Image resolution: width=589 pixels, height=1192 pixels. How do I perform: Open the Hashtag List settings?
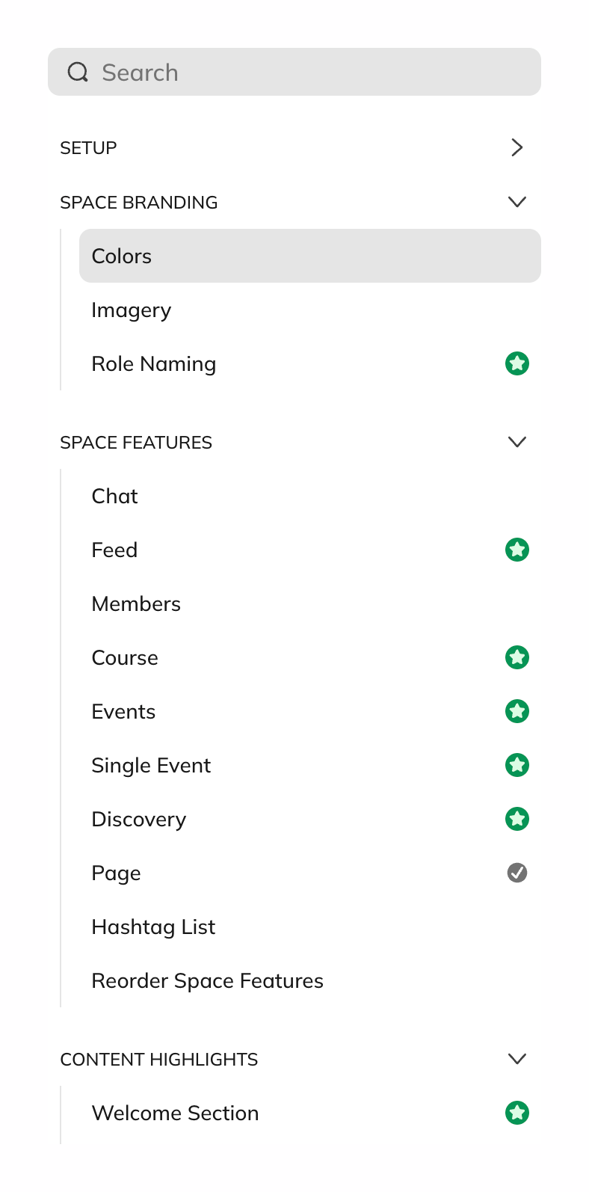point(153,927)
